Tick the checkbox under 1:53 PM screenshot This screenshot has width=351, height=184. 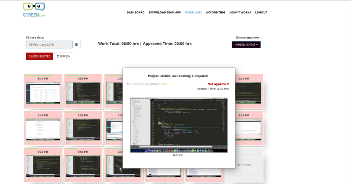[x=68, y=106]
